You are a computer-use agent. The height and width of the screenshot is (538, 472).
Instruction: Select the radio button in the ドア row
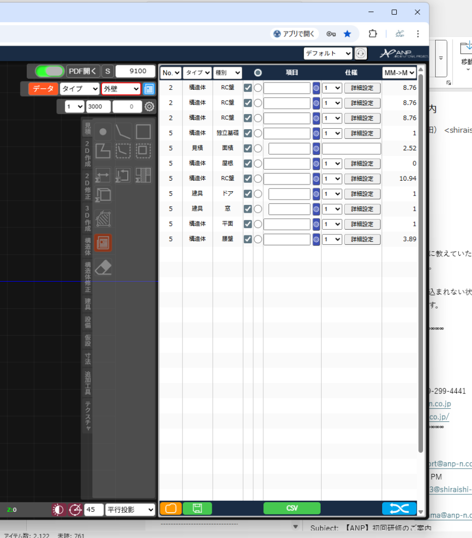tap(258, 194)
